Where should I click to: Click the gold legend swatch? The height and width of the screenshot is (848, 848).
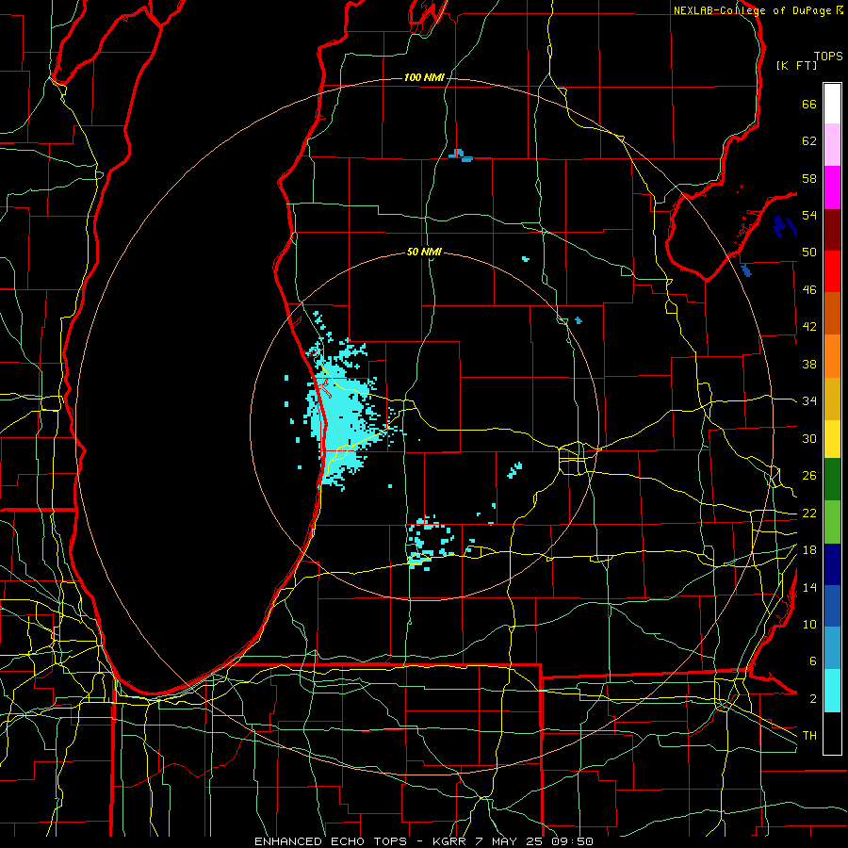pos(832,400)
